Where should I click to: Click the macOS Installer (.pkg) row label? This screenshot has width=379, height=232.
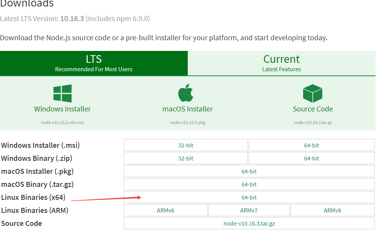37,172
